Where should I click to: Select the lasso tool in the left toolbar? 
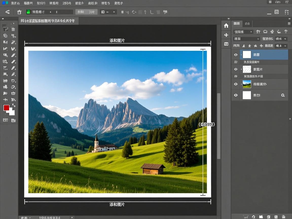[x=5, y=36]
